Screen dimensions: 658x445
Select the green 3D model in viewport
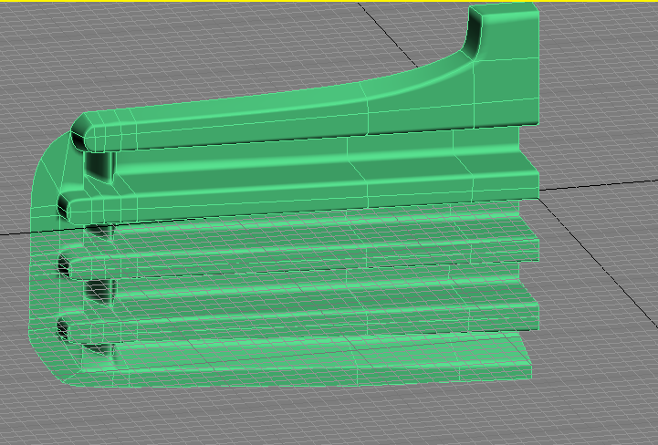pos(284,195)
